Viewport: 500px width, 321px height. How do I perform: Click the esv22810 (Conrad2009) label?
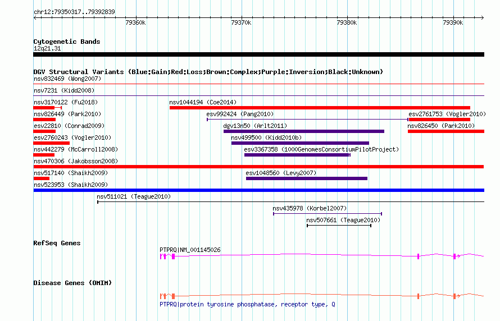point(69,126)
